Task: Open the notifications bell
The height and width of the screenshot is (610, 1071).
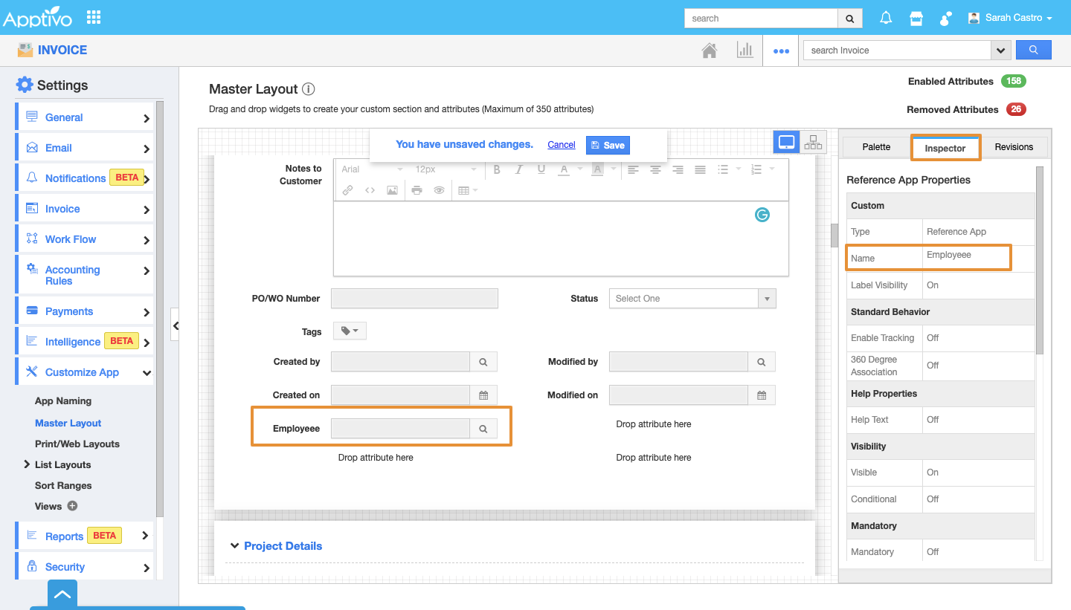Action: click(x=886, y=19)
